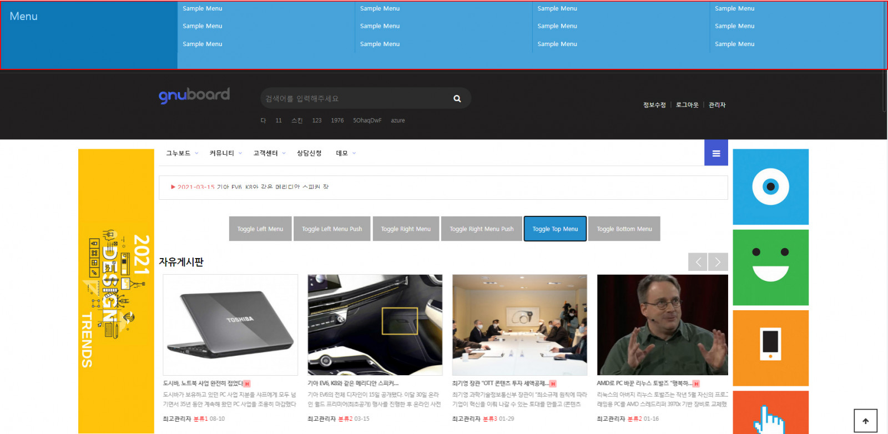Click the red hand pointer tile
Image resolution: width=888 pixels, height=434 pixels.
pos(770,413)
